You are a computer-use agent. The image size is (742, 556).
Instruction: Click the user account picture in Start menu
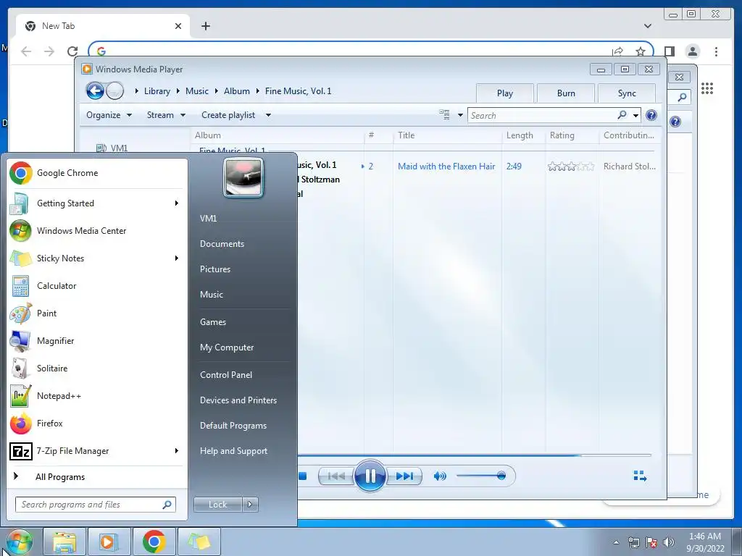pos(243,178)
